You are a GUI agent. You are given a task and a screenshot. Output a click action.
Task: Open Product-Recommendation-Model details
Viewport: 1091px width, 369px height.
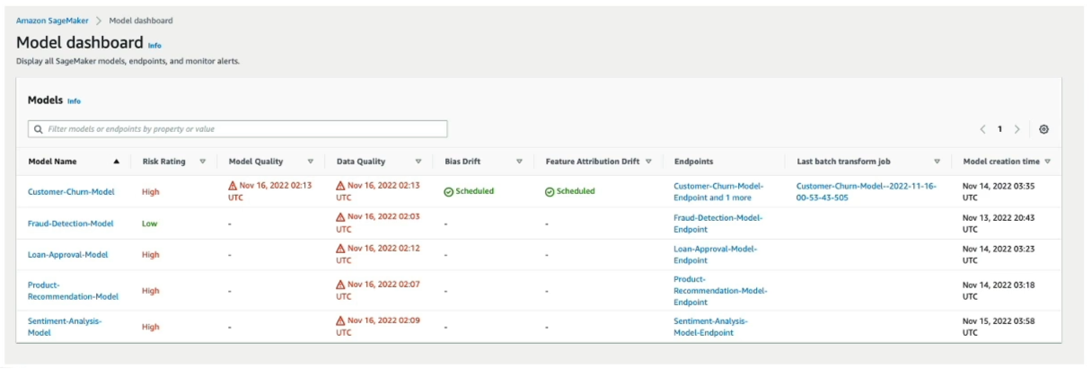click(x=73, y=290)
